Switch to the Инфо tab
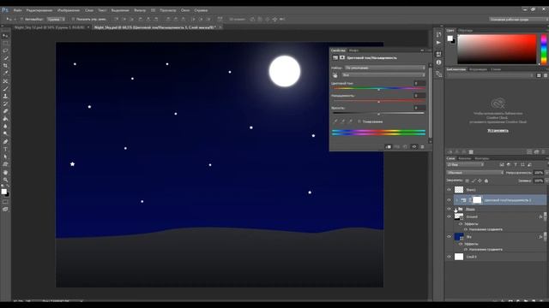 353,50
